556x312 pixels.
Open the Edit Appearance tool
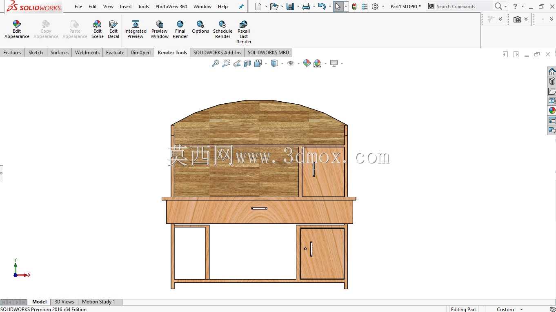click(x=17, y=29)
